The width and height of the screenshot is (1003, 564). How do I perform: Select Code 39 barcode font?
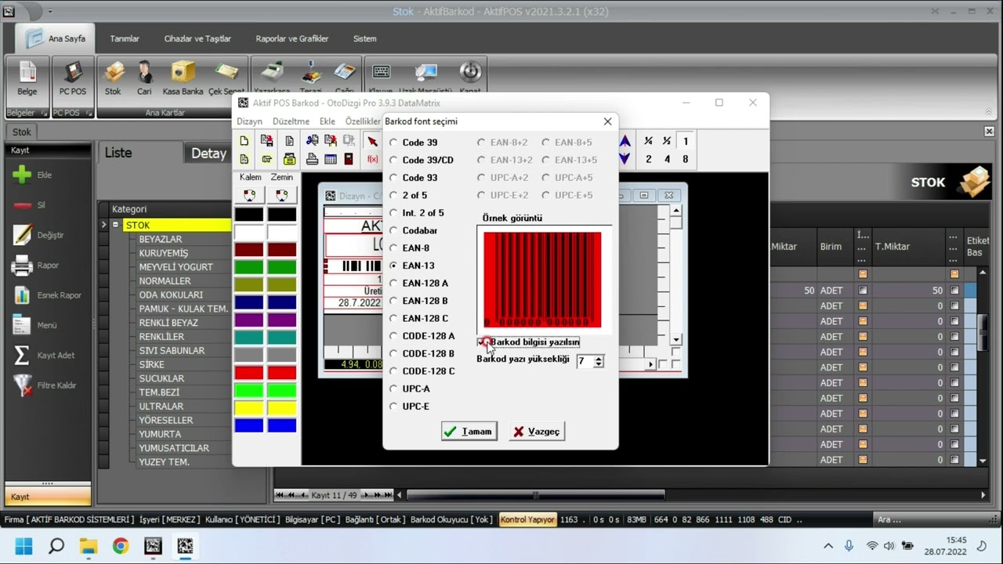393,143
